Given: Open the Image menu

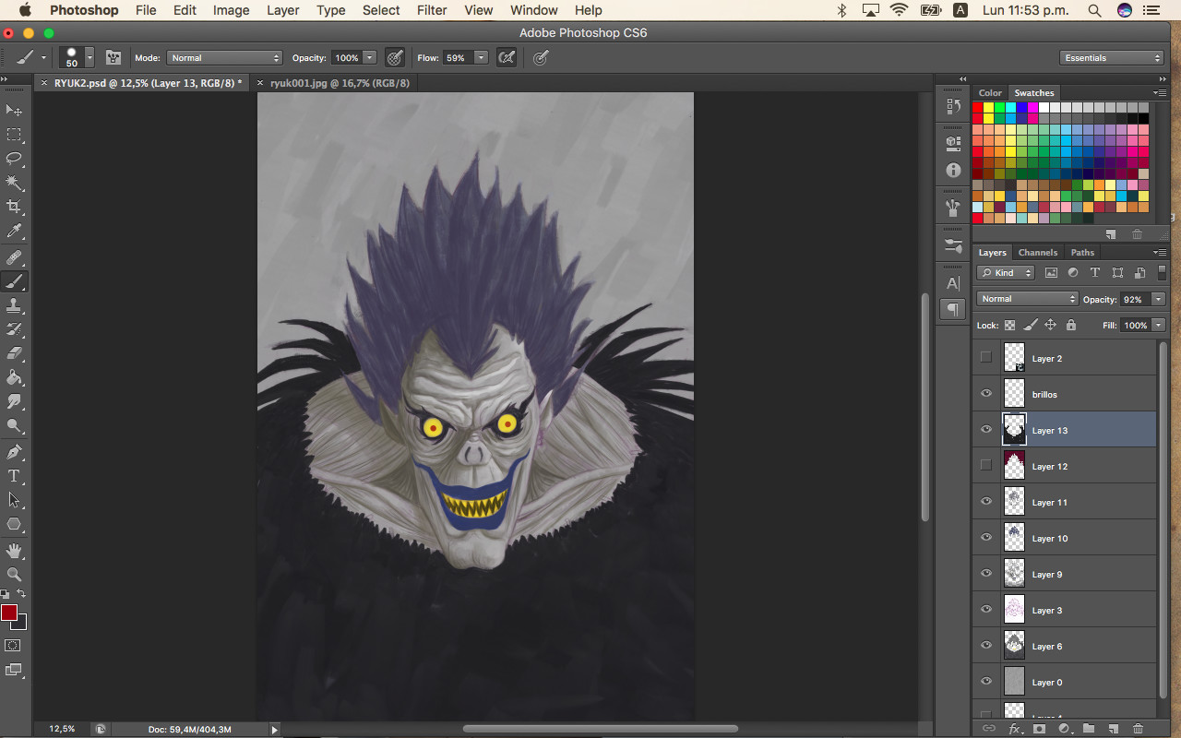Looking at the screenshot, I should [231, 10].
